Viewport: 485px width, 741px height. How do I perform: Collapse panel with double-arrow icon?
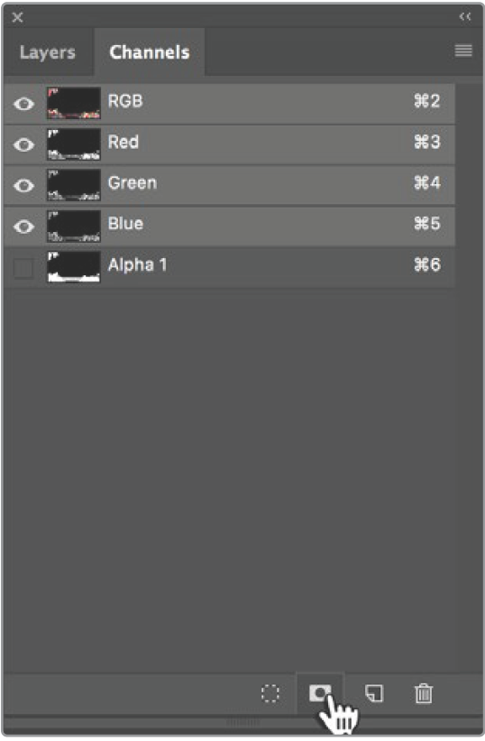pyautogui.click(x=465, y=17)
